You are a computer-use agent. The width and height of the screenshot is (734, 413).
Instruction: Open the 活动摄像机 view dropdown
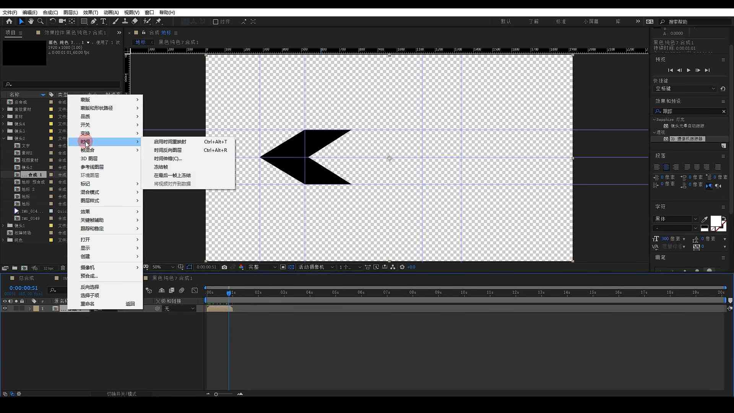pos(316,267)
